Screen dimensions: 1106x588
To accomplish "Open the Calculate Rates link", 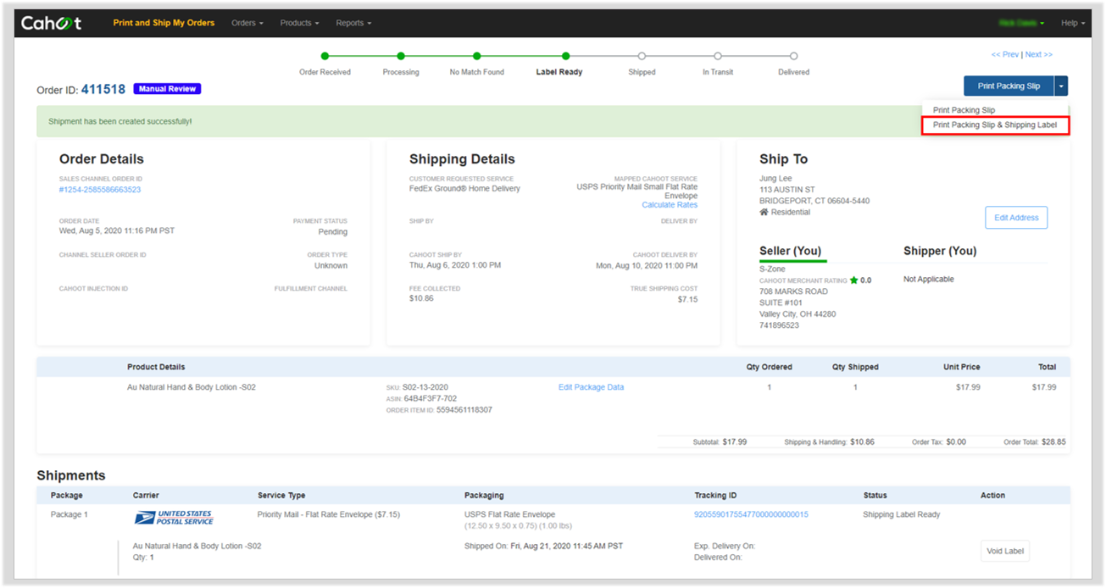I will point(670,205).
